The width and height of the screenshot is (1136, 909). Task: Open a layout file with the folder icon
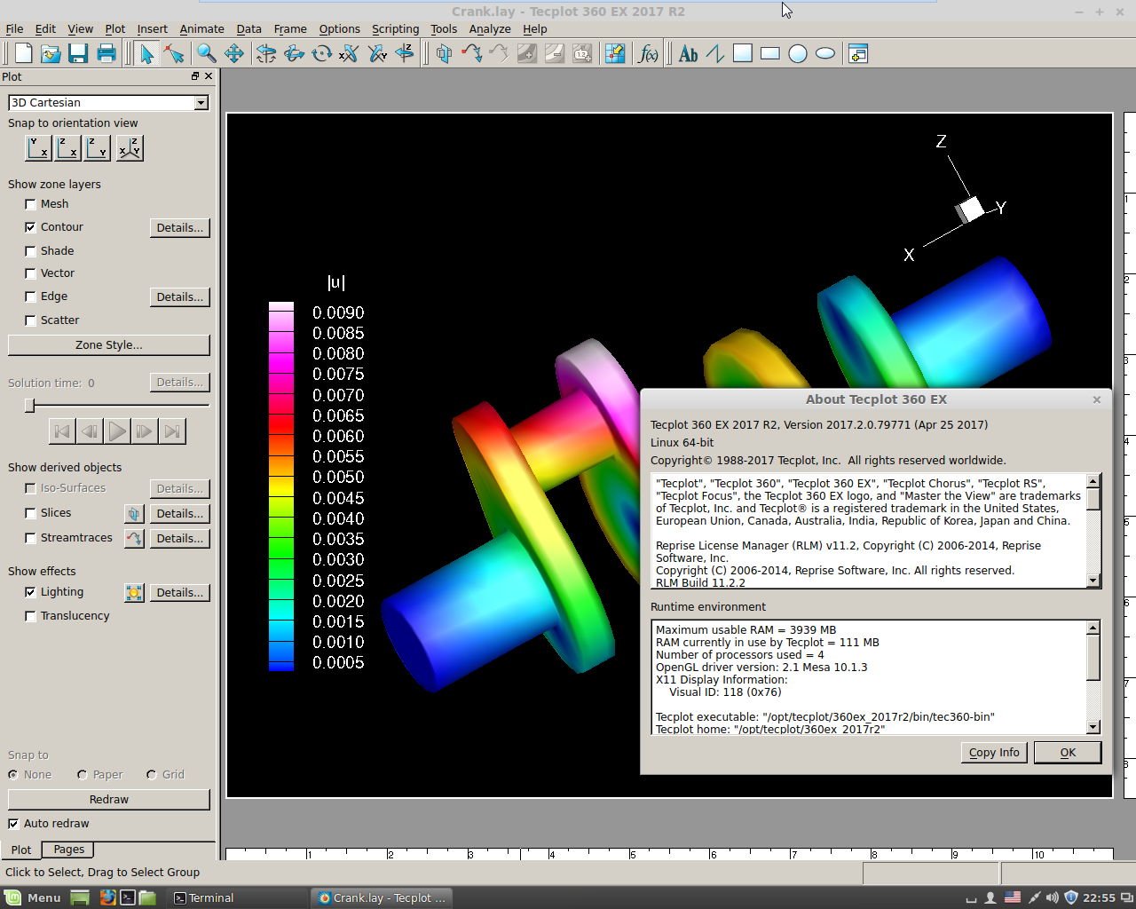pyautogui.click(x=51, y=53)
